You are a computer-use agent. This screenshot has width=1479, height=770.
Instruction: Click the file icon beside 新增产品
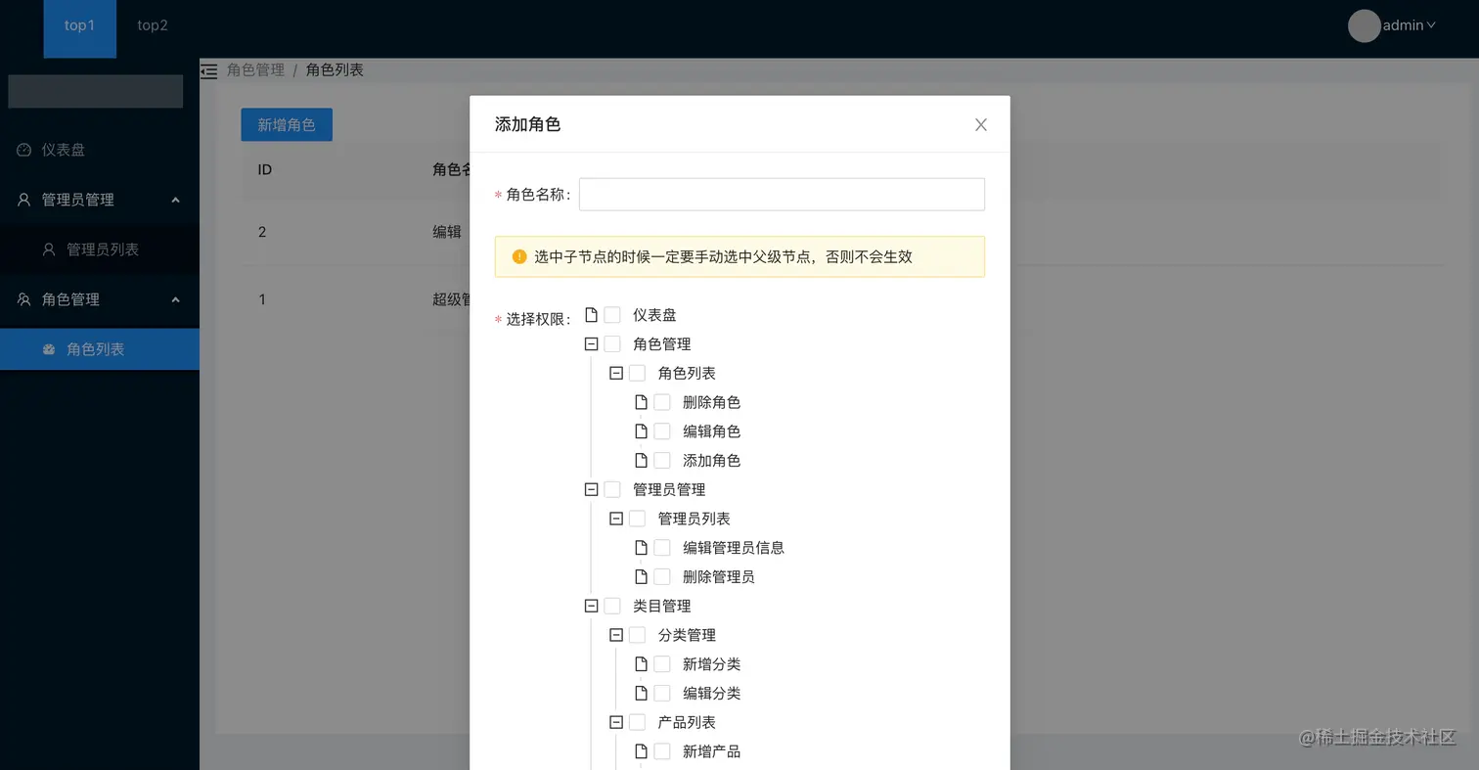point(641,751)
